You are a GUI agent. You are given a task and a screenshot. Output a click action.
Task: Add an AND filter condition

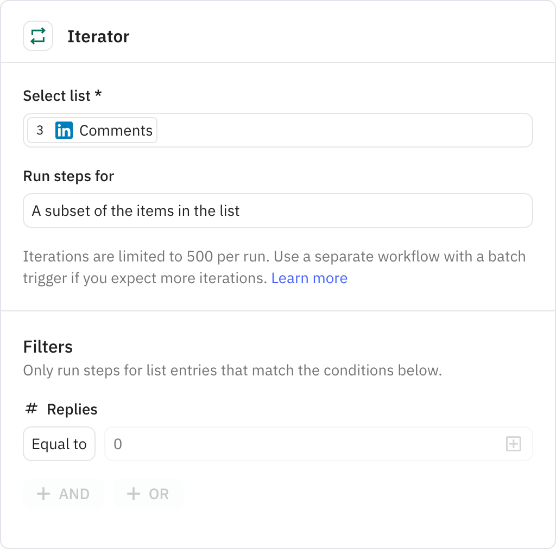point(64,494)
